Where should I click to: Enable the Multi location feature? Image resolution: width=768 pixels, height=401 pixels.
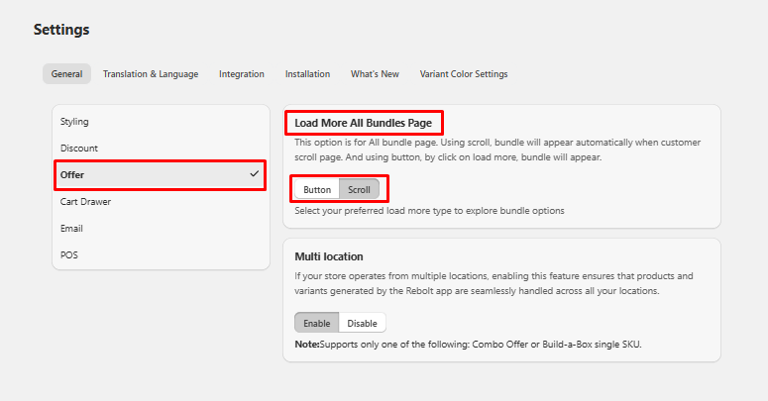(x=316, y=323)
